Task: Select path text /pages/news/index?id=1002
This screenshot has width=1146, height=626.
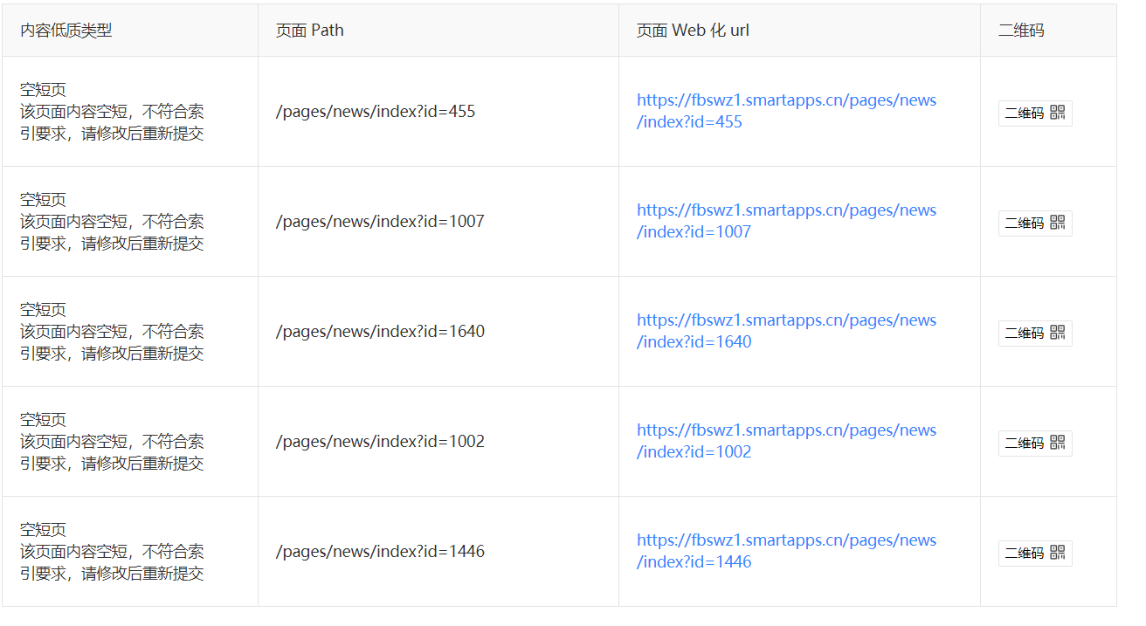Action: coord(380,442)
